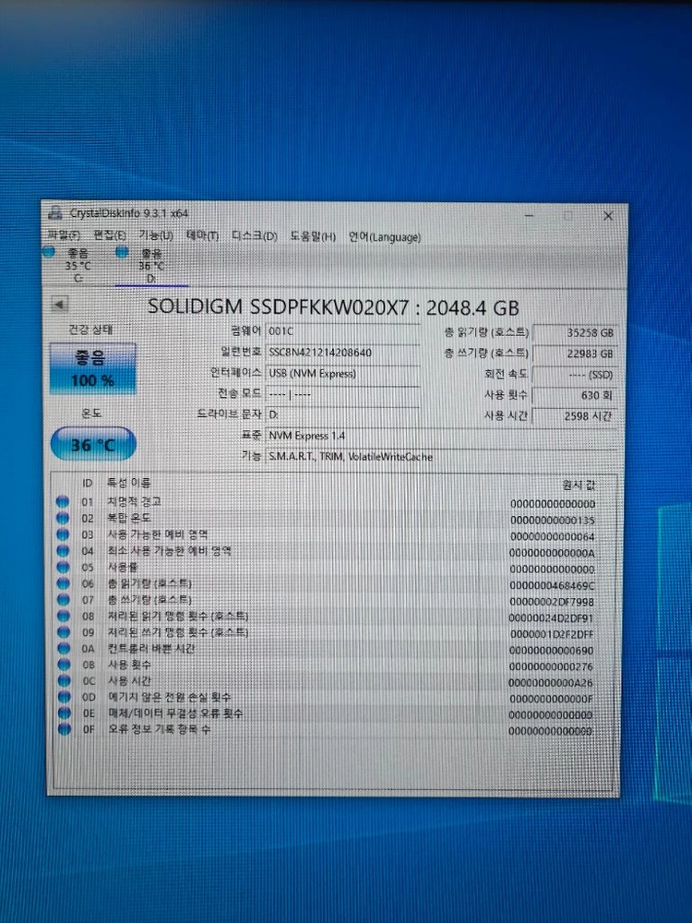This screenshot has height=923, width=692.
Task: Click the blue status dot for ID 08
Action: (63, 616)
